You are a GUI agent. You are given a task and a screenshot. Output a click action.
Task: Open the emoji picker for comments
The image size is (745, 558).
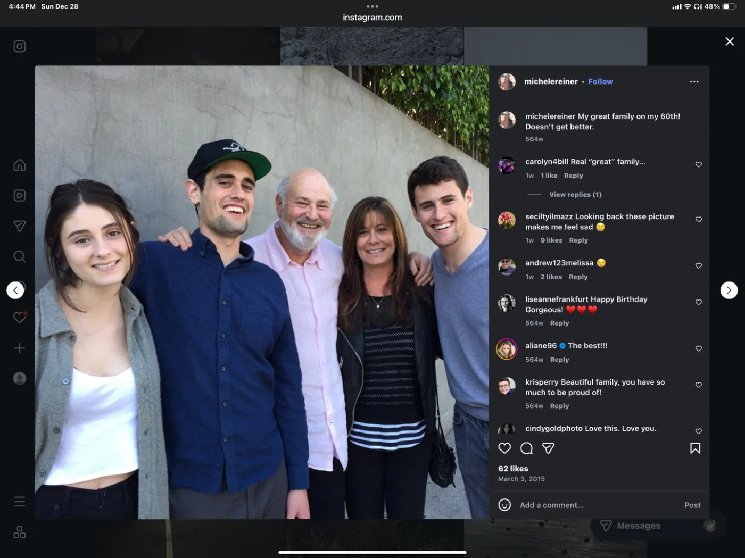click(x=504, y=505)
